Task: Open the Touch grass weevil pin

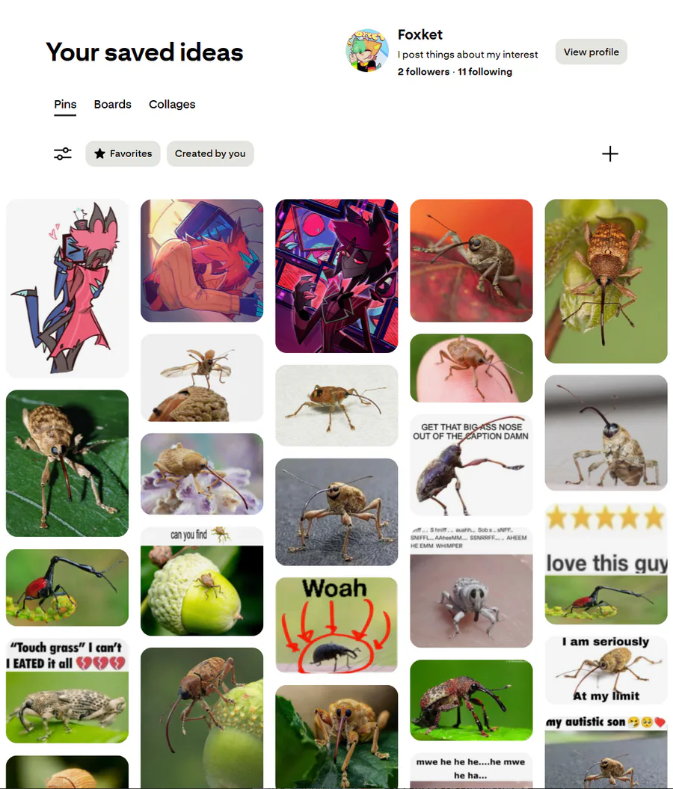Action: coord(67,691)
